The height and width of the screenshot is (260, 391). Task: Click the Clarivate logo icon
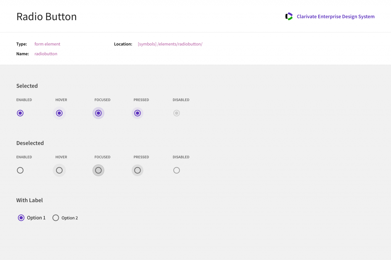(289, 16)
